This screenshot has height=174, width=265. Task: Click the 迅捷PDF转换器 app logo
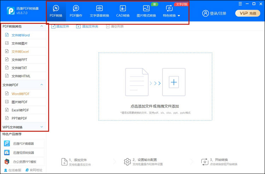point(11,11)
